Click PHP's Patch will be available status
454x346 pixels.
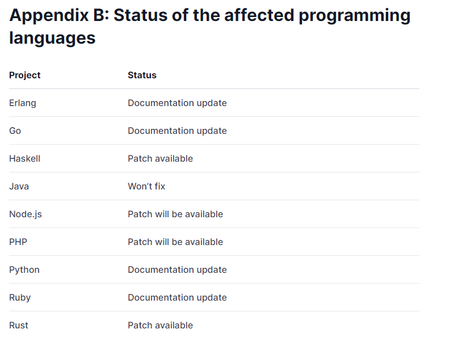point(175,242)
